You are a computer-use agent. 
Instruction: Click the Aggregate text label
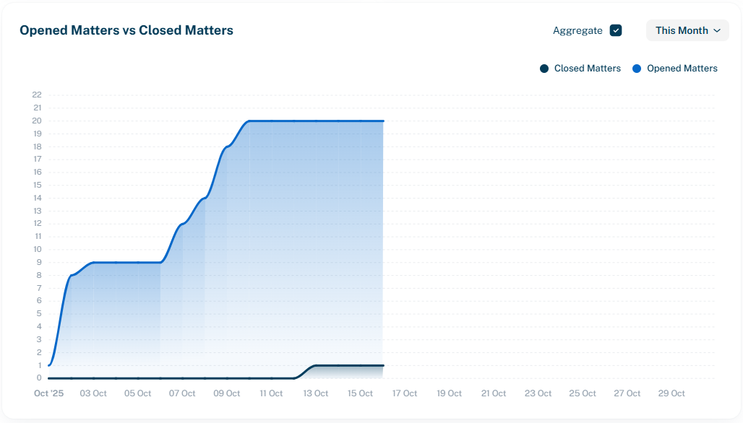click(578, 30)
